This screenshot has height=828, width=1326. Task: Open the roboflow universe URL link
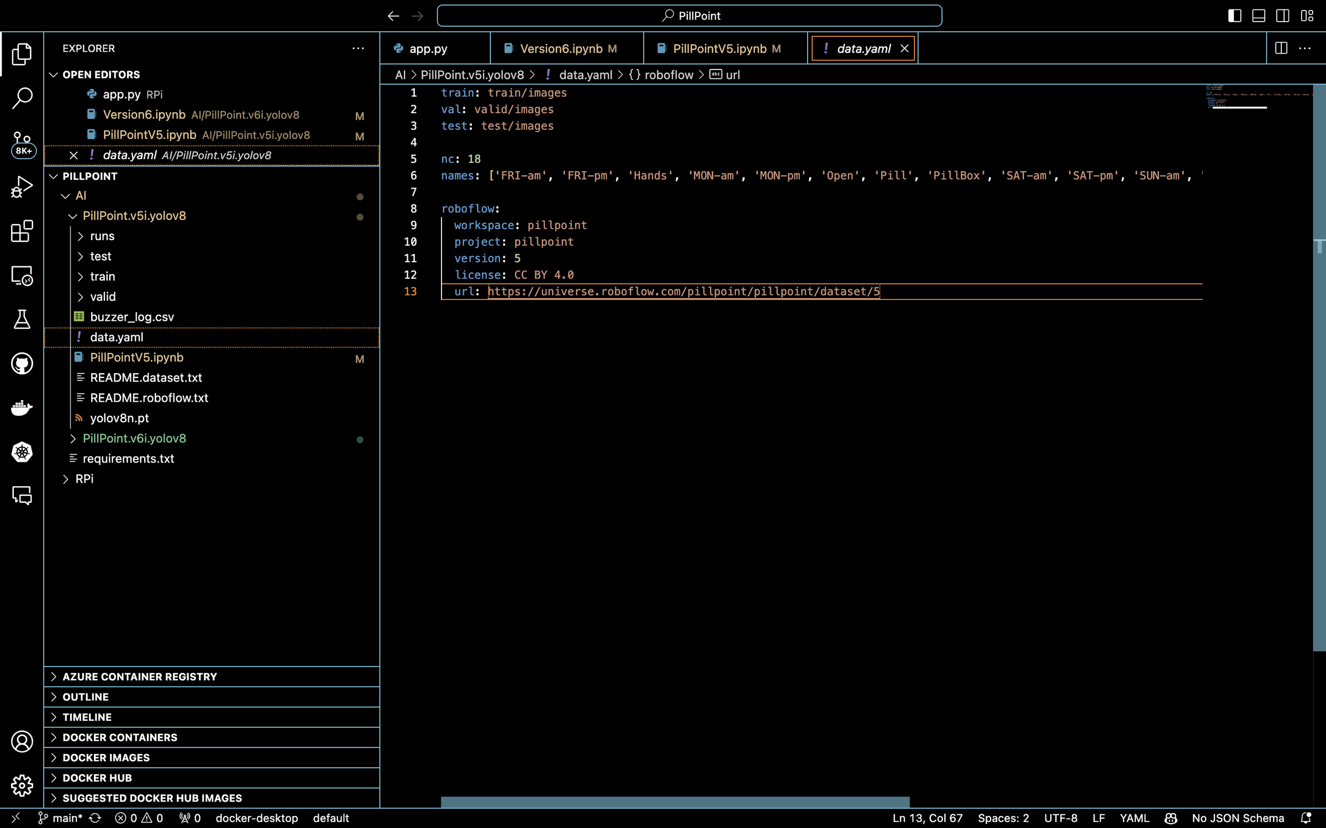(683, 291)
